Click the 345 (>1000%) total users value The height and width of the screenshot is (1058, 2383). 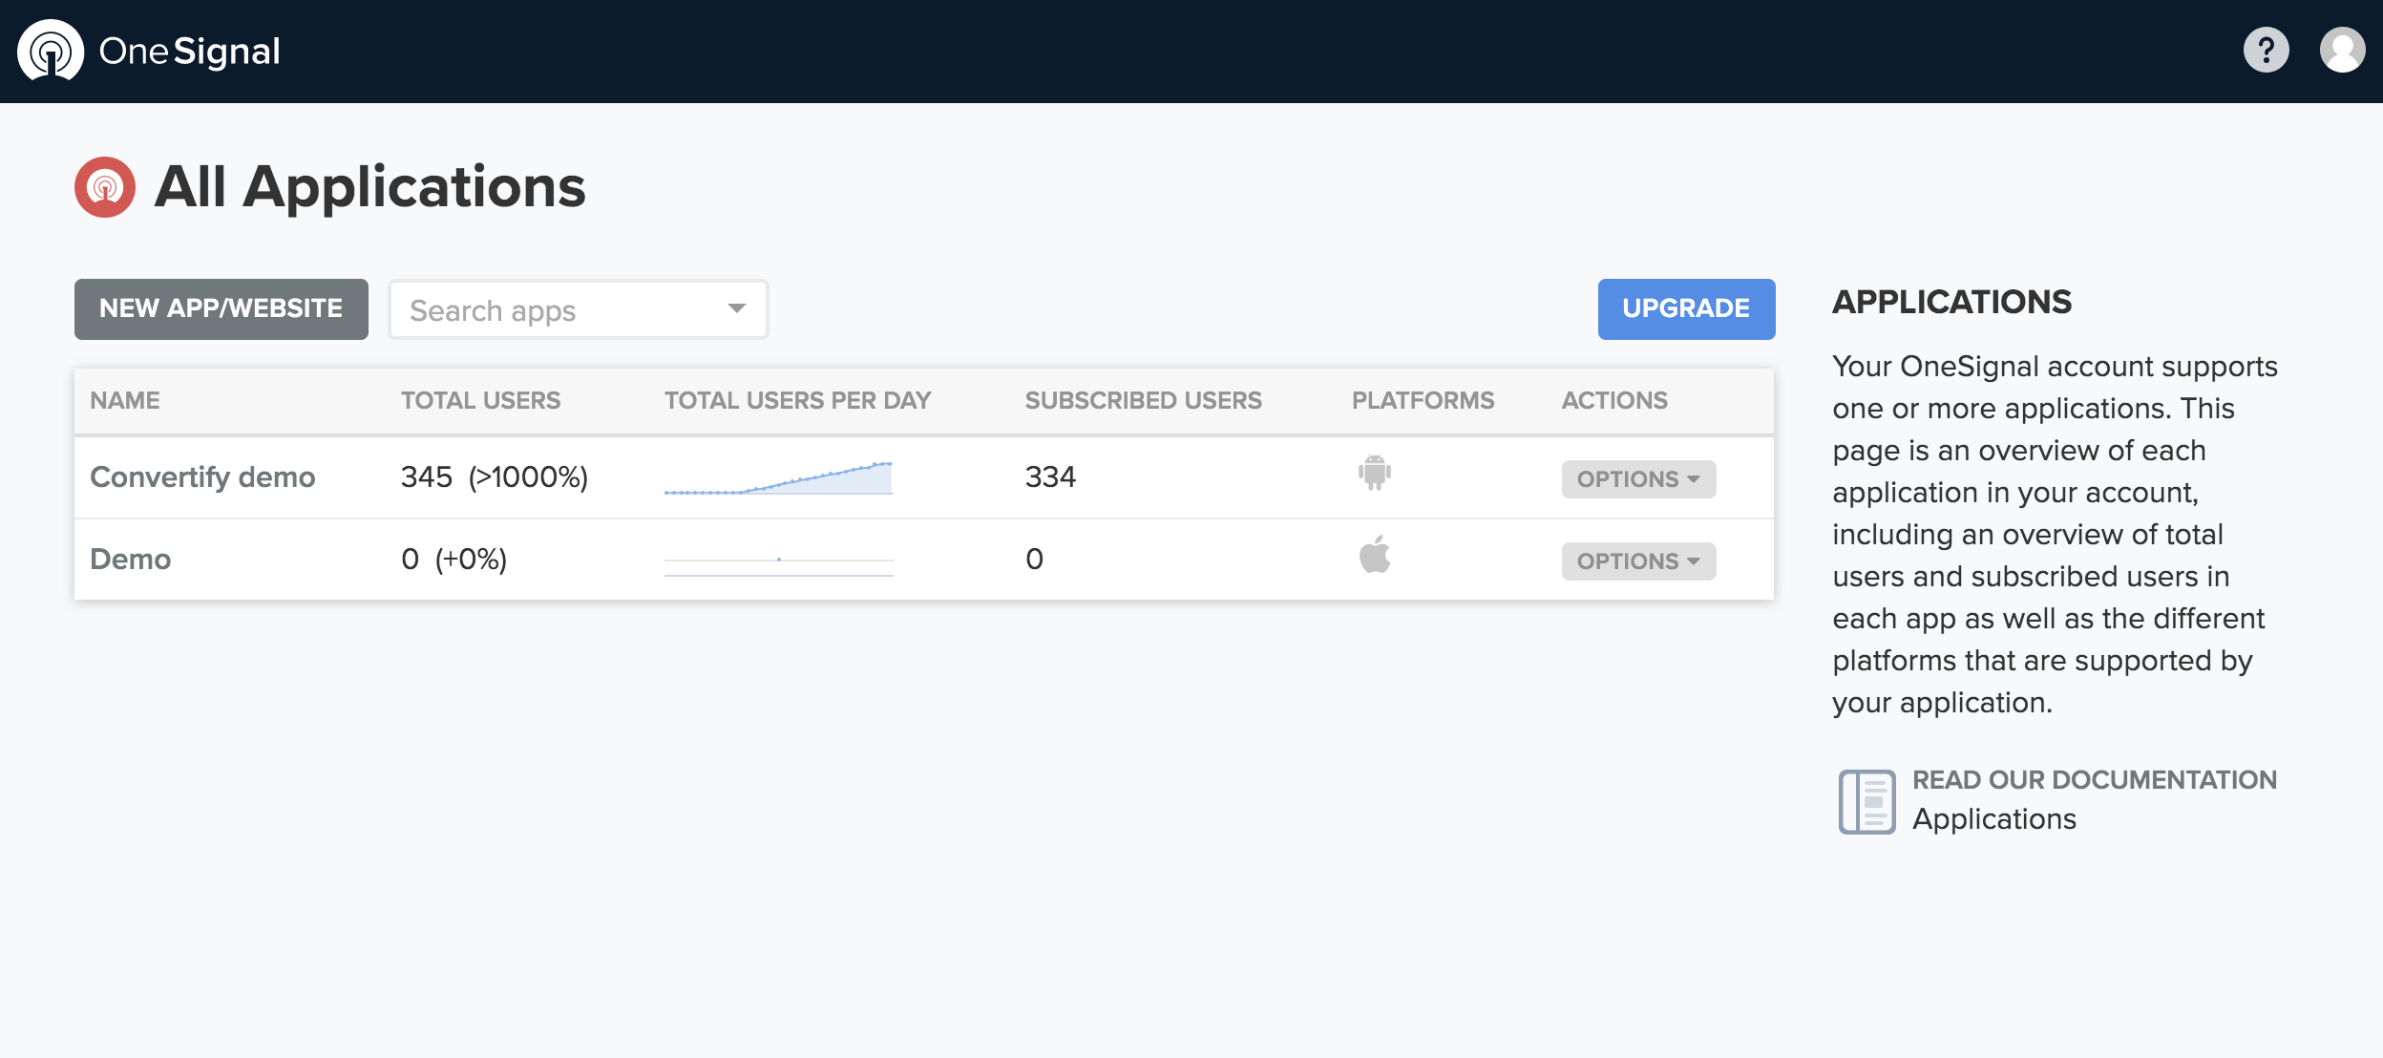click(x=495, y=477)
